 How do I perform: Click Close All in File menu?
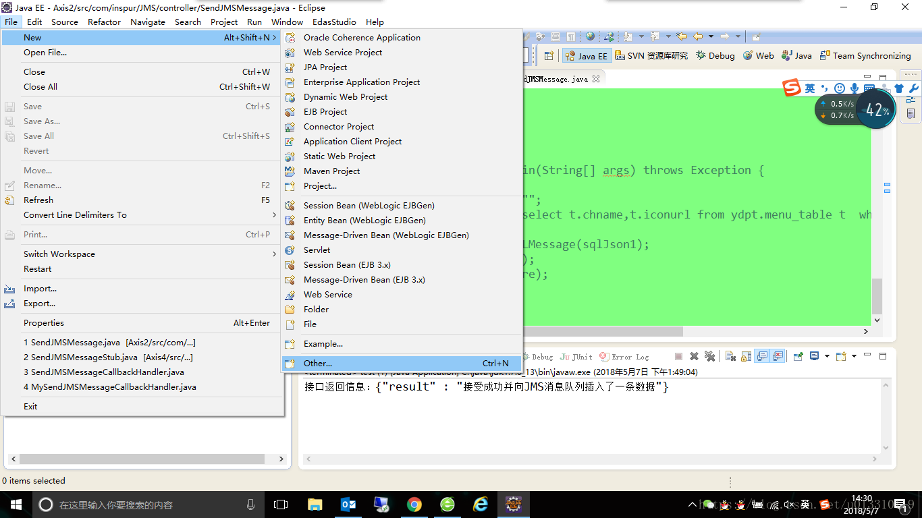(x=142, y=87)
